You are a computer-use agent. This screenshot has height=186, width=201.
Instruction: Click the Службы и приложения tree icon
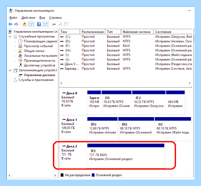coord(15,80)
